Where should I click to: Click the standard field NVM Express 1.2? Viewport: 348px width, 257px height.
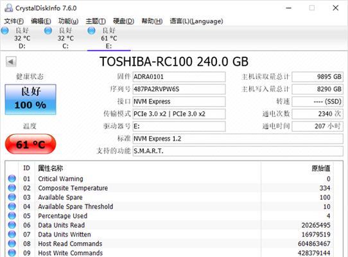(x=238, y=139)
